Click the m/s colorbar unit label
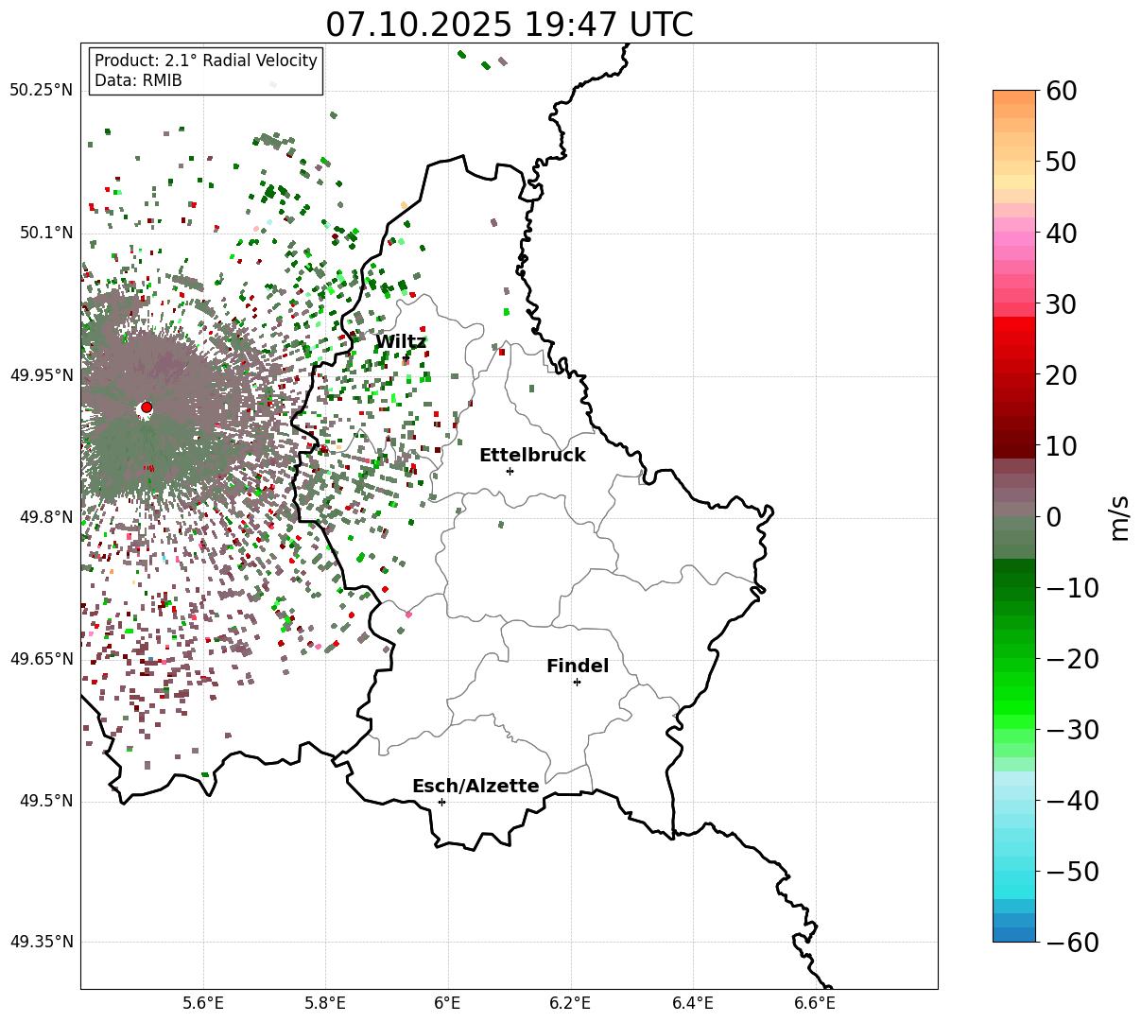This screenshot has width=1141, height=1022. click(x=1120, y=518)
